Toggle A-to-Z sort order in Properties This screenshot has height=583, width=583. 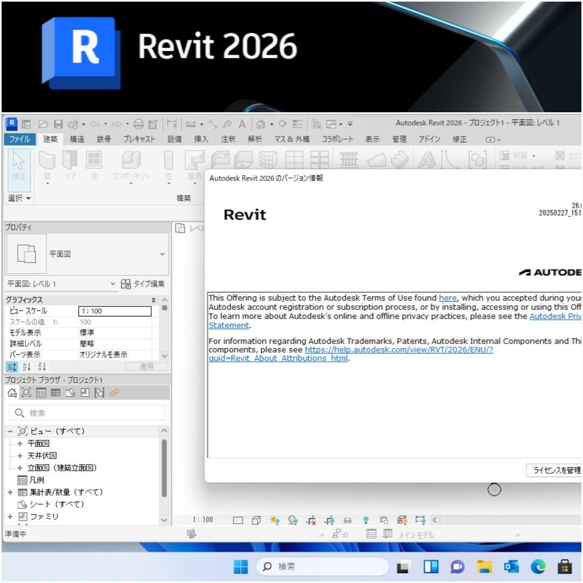coord(26,367)
